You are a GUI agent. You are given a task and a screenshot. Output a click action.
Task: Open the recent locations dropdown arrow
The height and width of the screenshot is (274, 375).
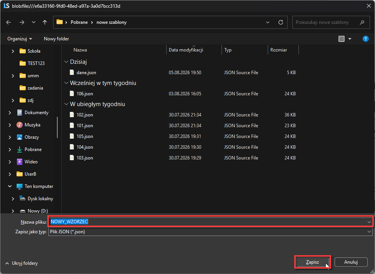(33, 22)
